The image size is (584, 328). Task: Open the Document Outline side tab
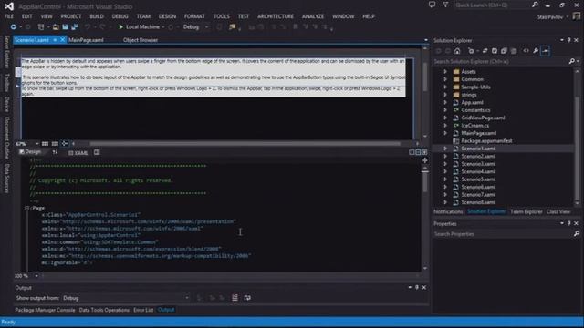6,138
